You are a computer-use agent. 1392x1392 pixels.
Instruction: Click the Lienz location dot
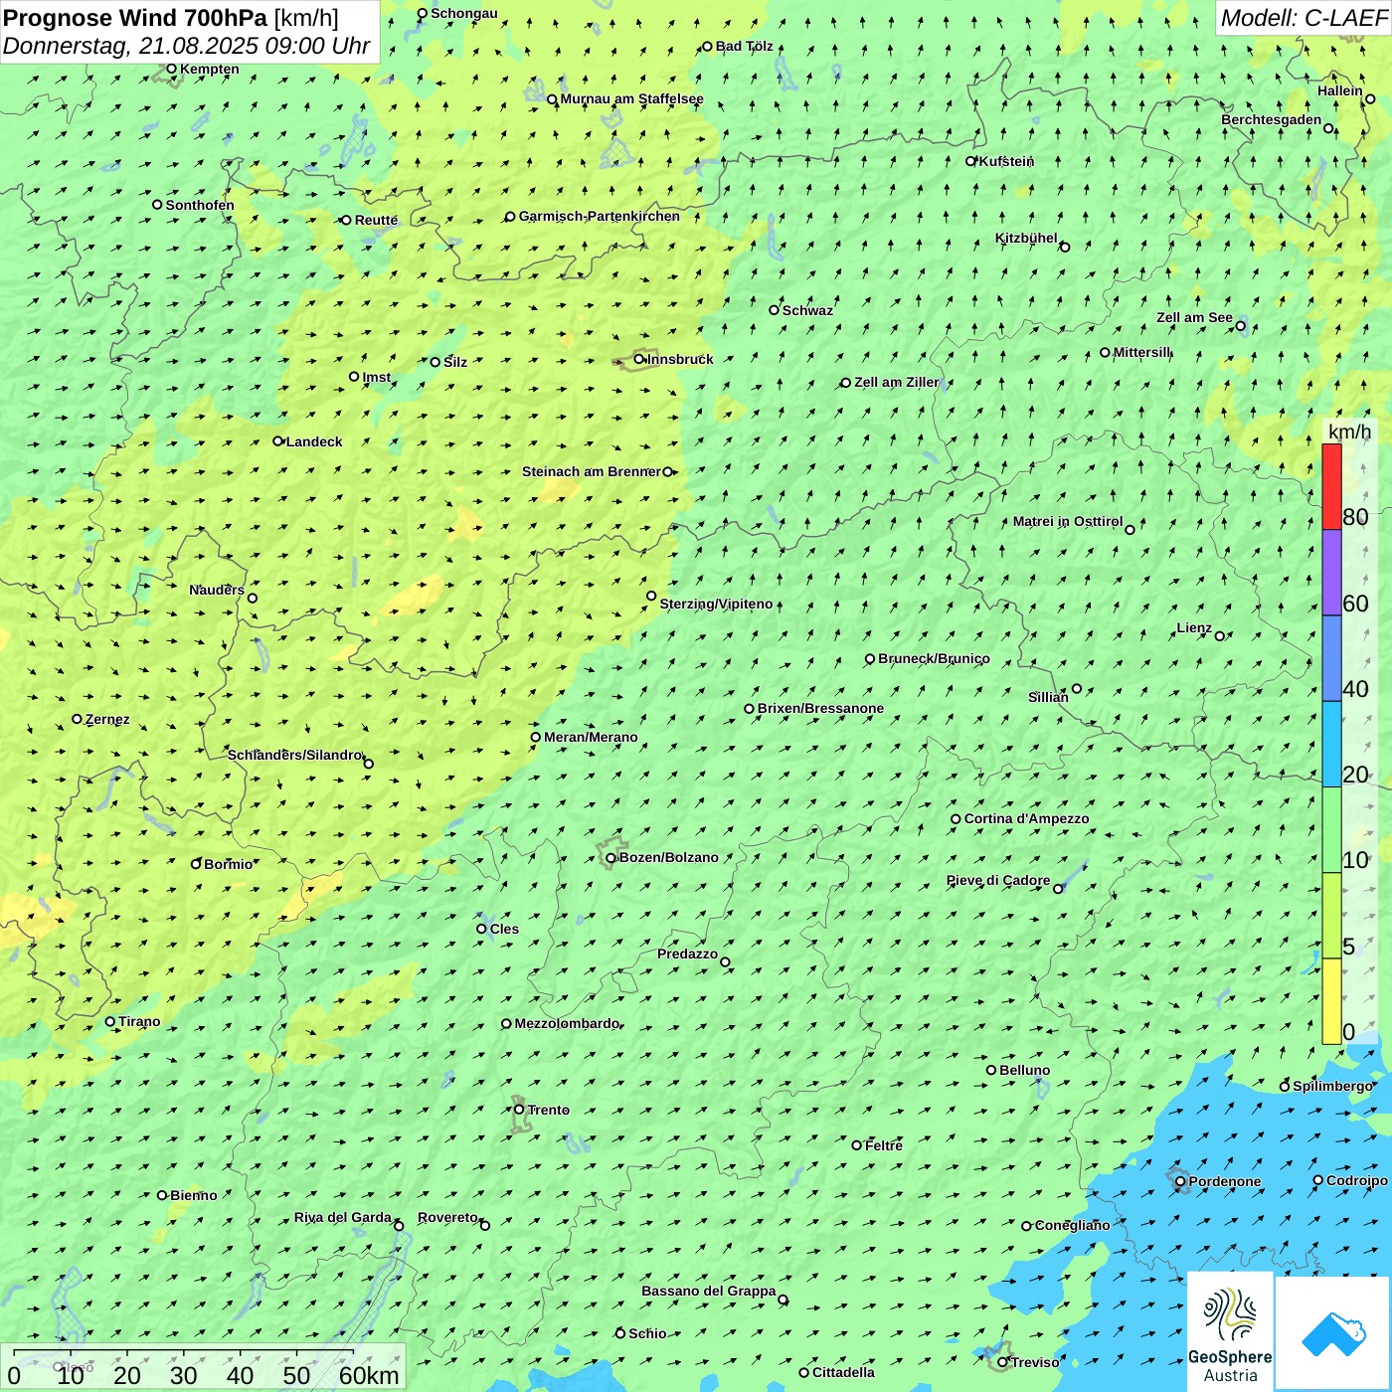1220,636
